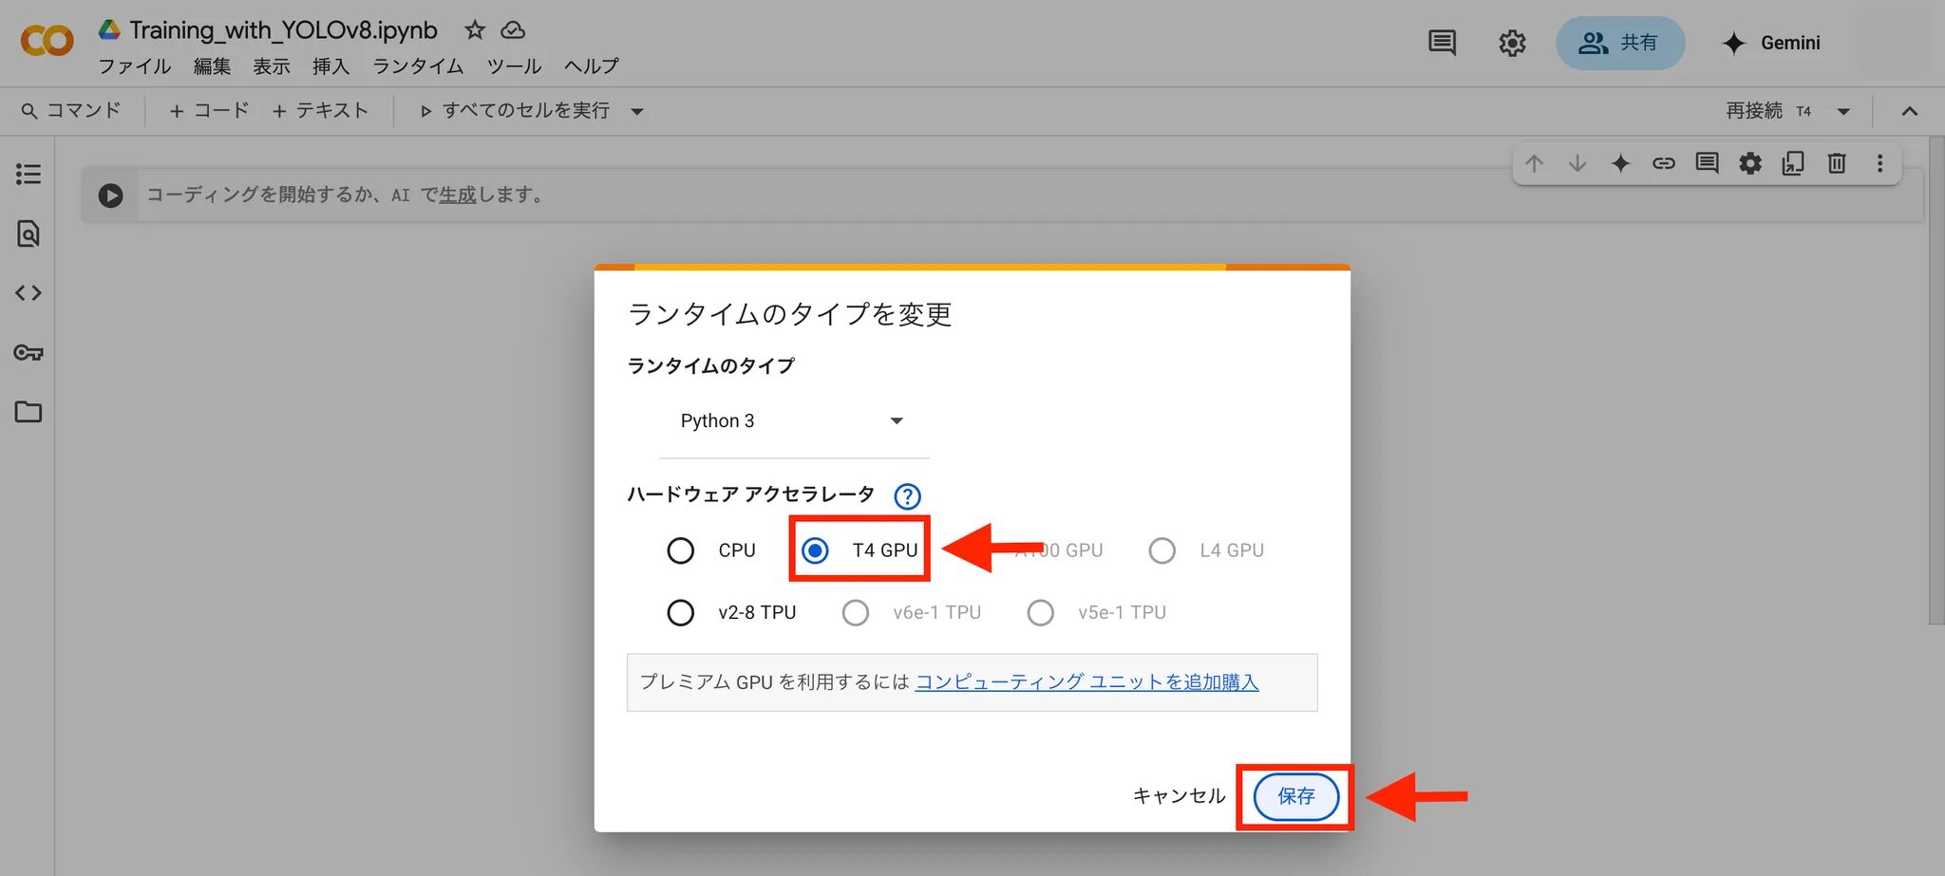Move cell down arrow
Image resolution: width=1945 pixels, height=876 pixels.
(1577, 163)
